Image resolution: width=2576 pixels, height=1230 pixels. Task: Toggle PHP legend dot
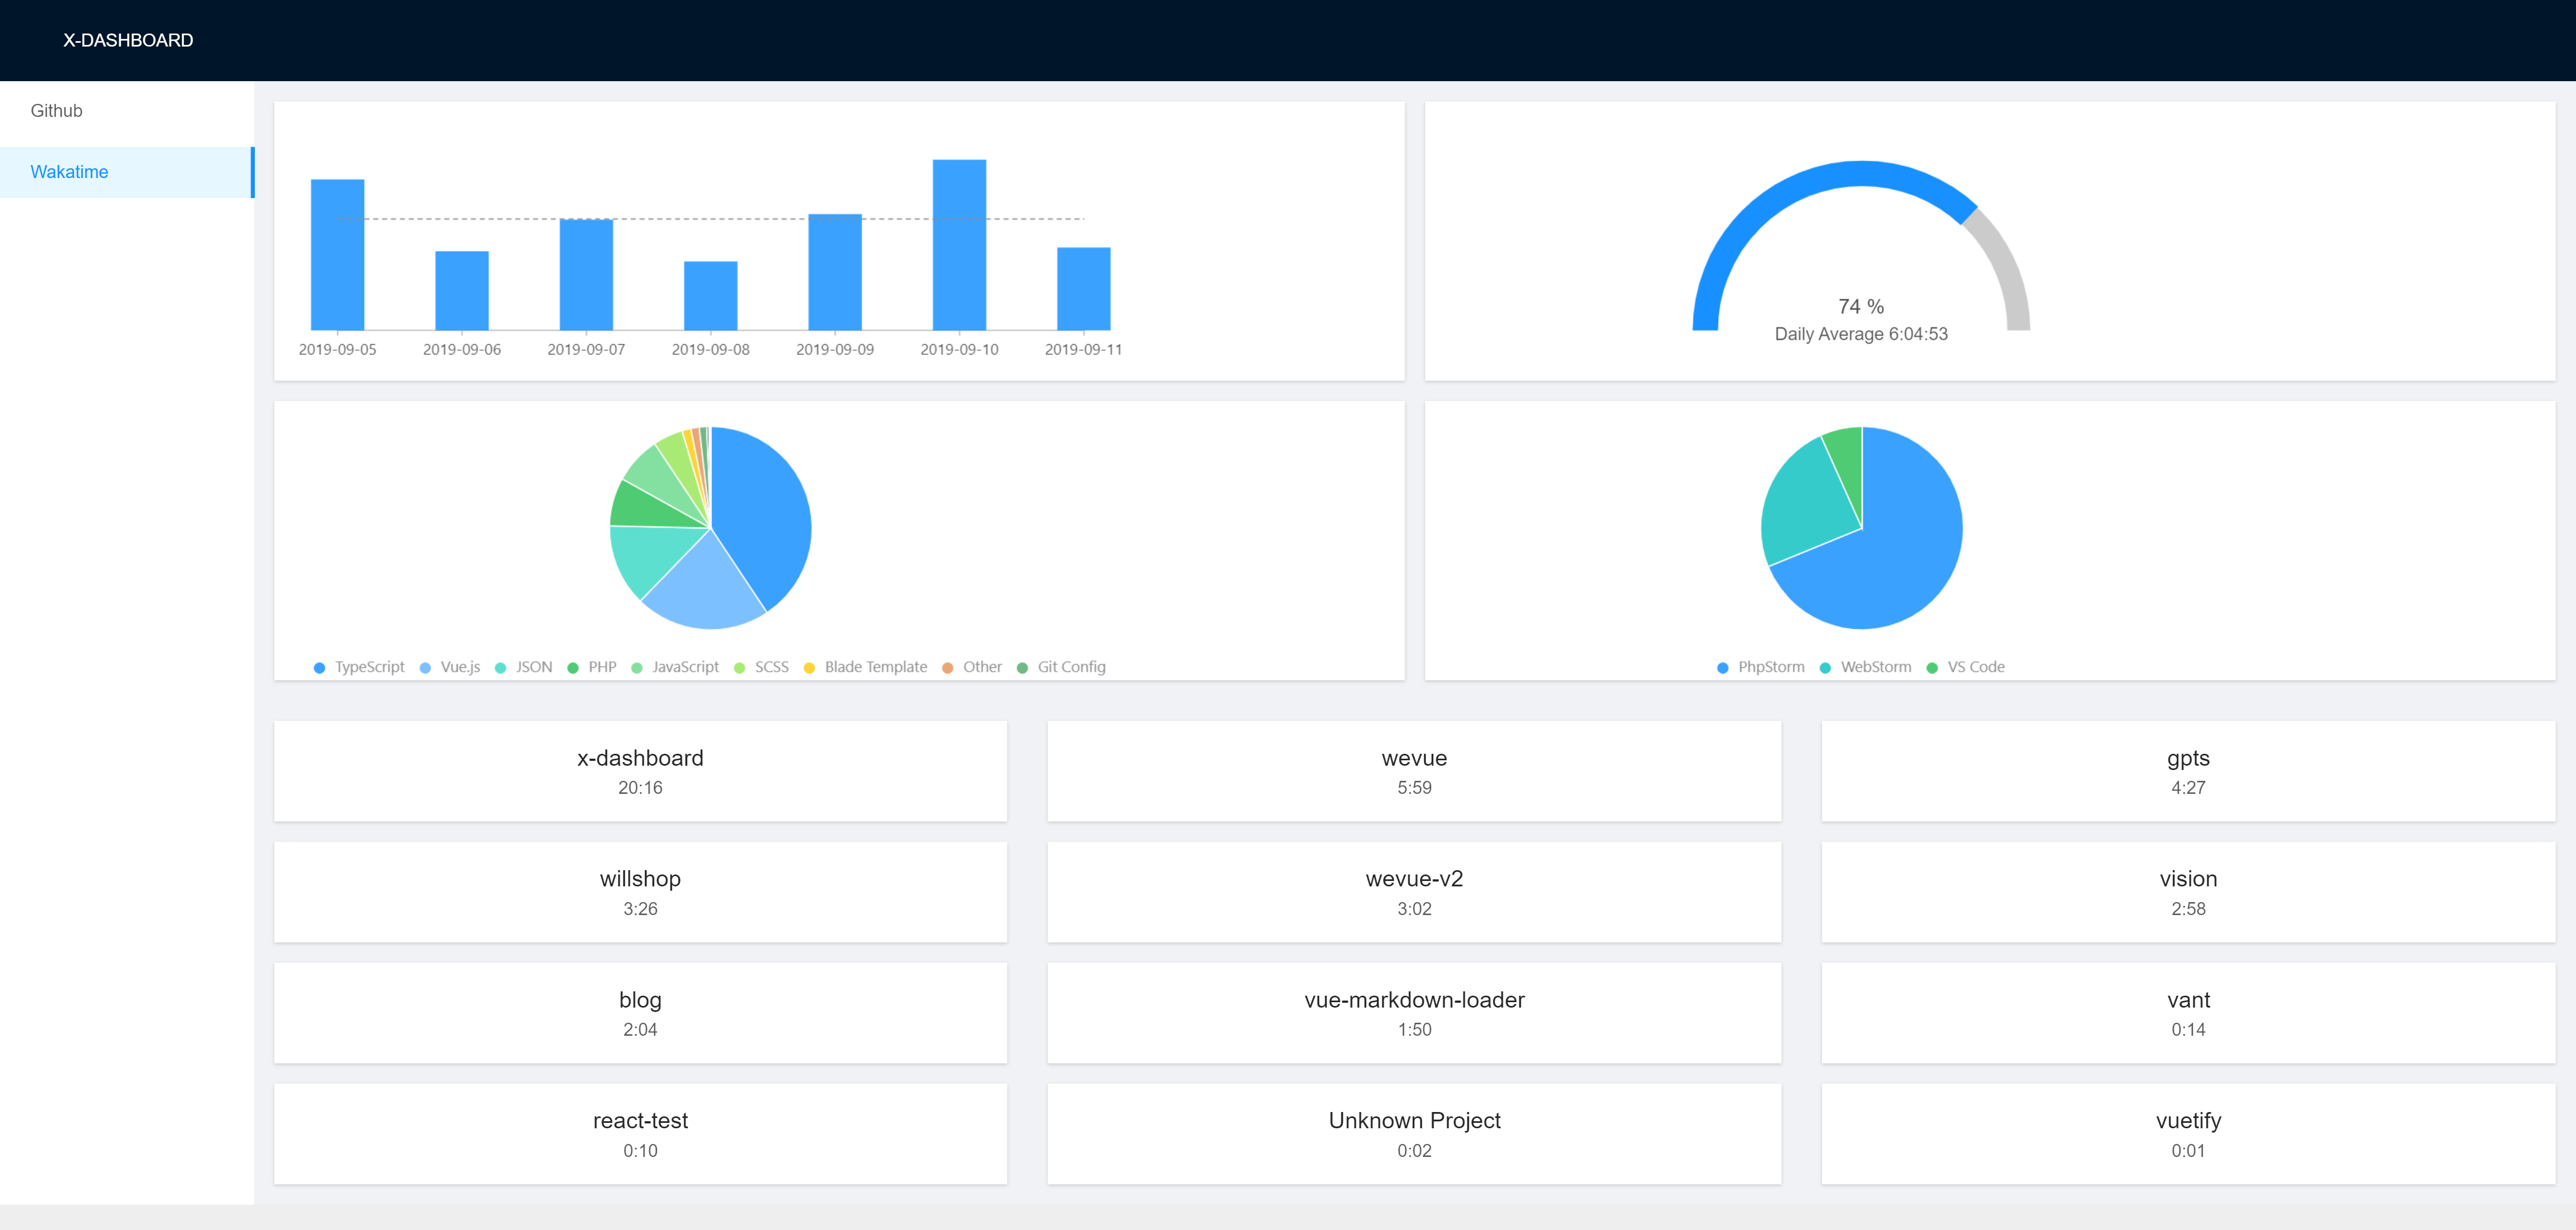click(x=573, y=668)
